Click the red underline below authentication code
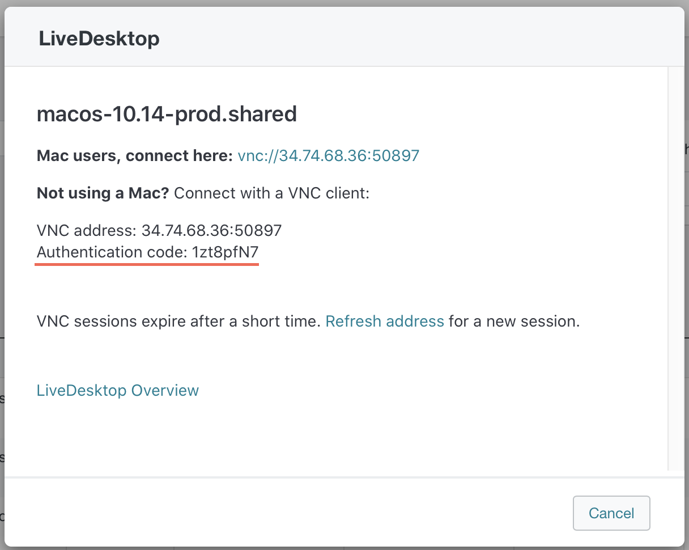Viewport: 689px width, 550px height. (x=147, y=264)
